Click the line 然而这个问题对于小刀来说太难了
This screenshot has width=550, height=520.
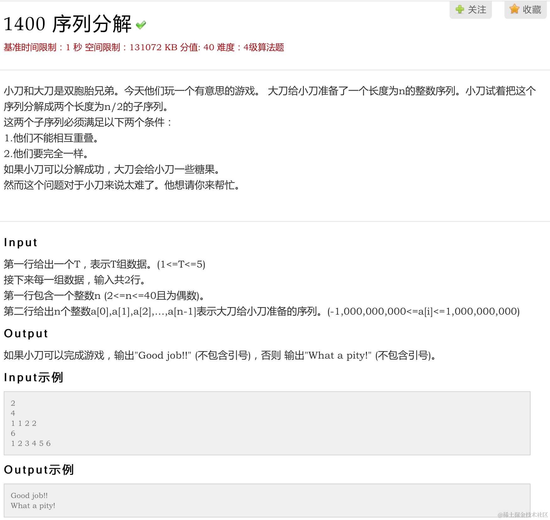point(122,185)
